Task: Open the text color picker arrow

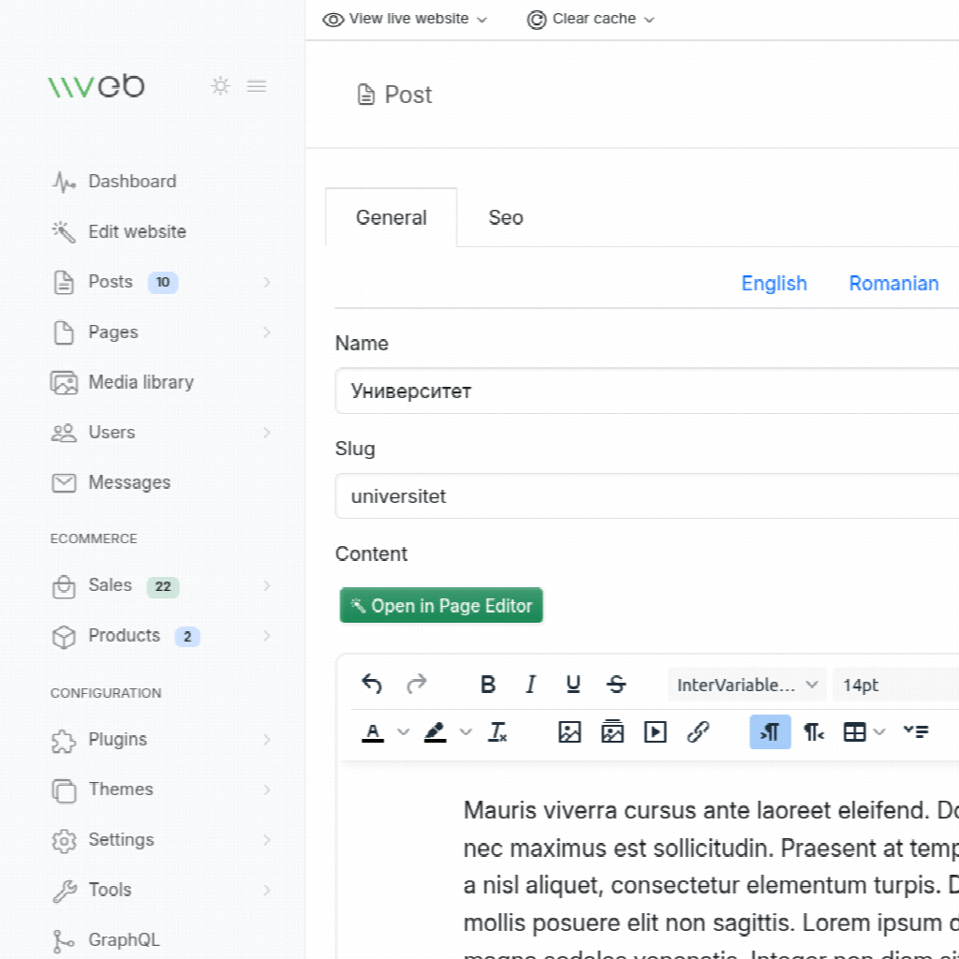Action: pos(404,732)
